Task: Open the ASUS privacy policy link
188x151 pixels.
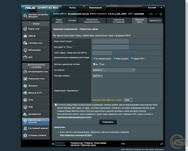Action: coord(74,117)
